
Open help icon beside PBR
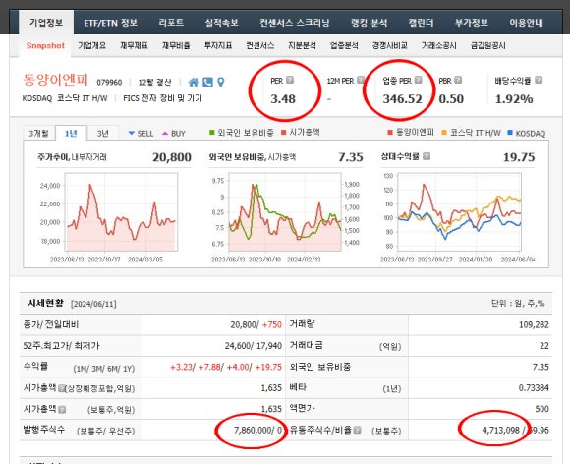pyautogui.click(x=458, y=80)
